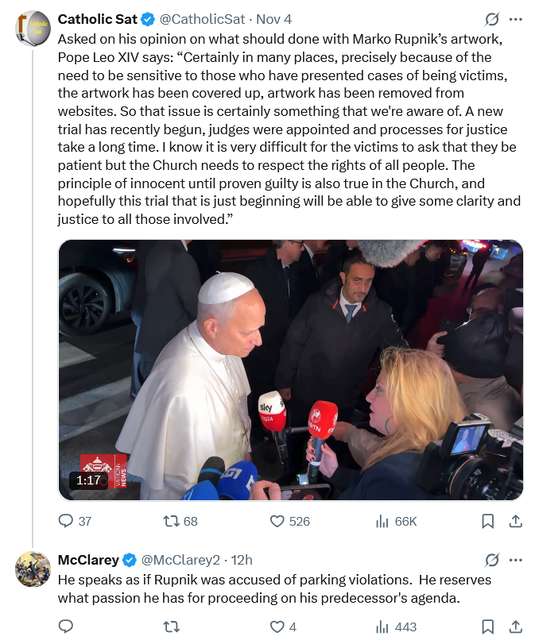Reply to McClarey's comment

[x=67, y=627]
